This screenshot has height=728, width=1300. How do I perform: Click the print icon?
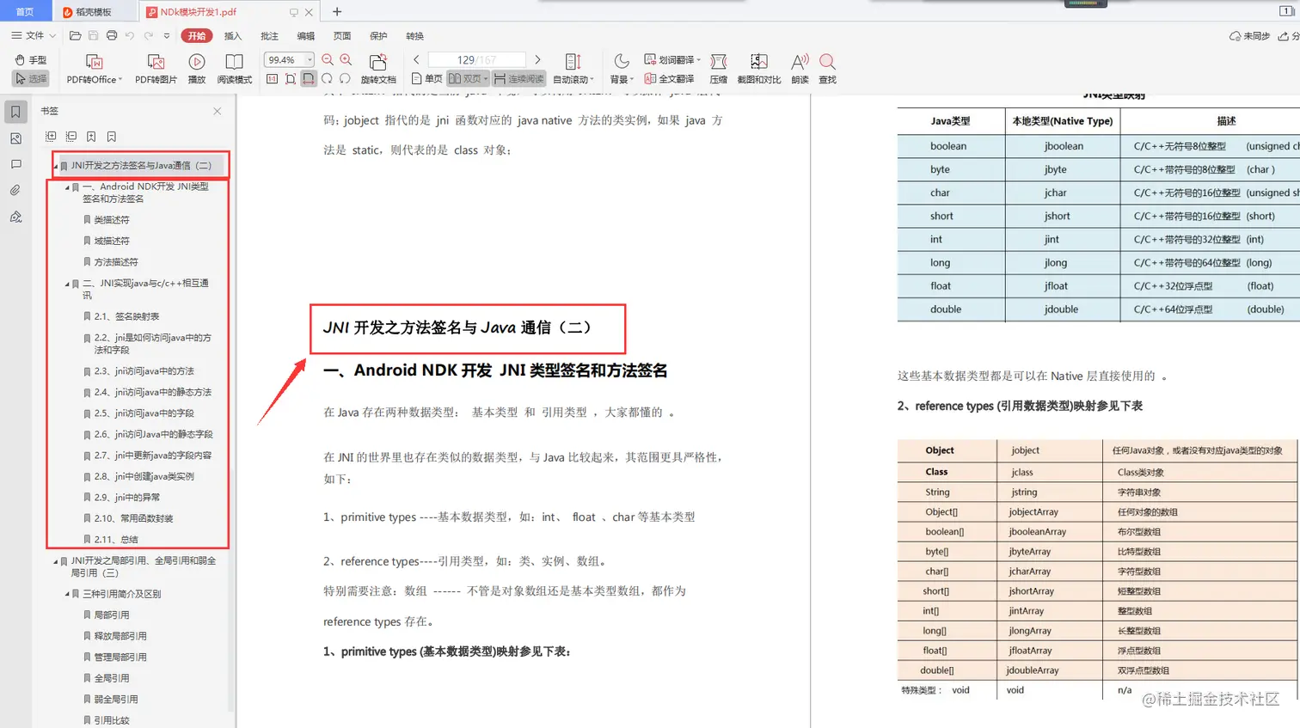[x=112, y=35]
